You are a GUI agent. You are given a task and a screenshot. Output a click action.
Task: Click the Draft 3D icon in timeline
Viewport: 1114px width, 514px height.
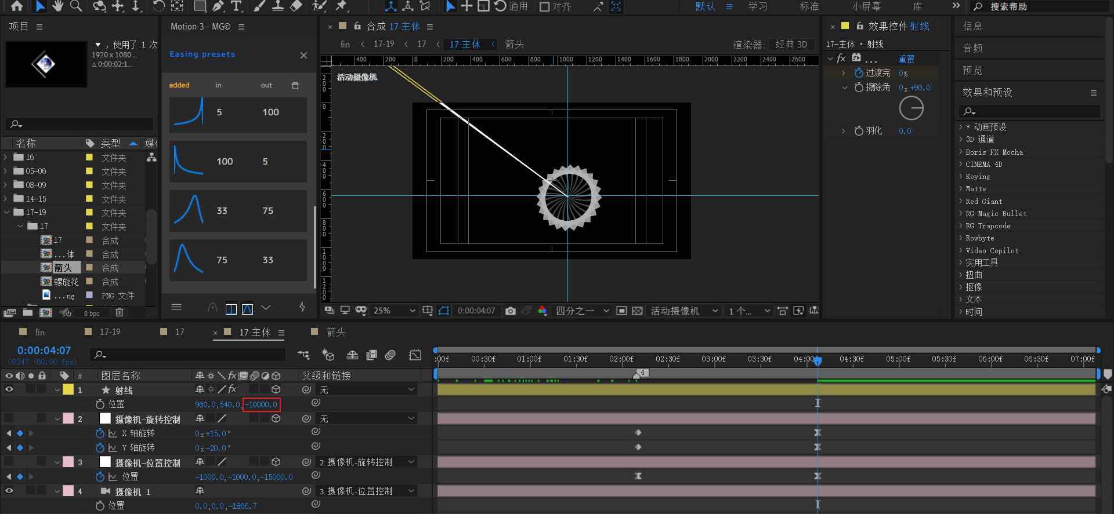[x=328, y=355]
